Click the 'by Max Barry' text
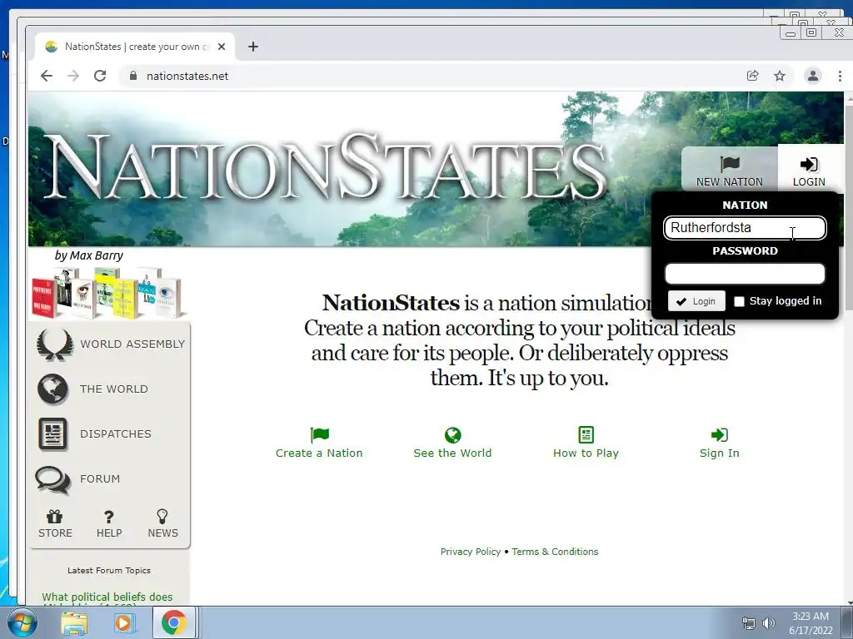Image resolution: width=853 pixels, height=639 pixels. pyautogui.click(x=88, y=255)
